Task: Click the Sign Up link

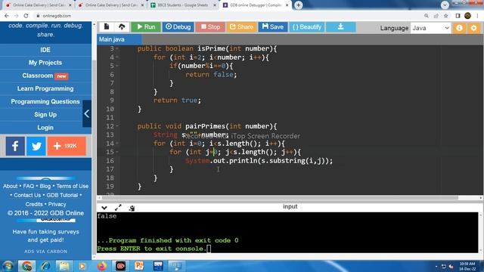Action: click(x=45, y=114)
